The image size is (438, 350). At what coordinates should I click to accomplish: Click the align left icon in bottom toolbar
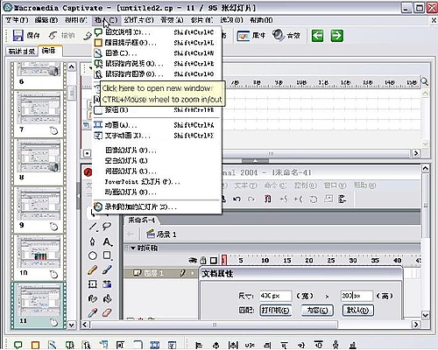[x=199, y=346]
